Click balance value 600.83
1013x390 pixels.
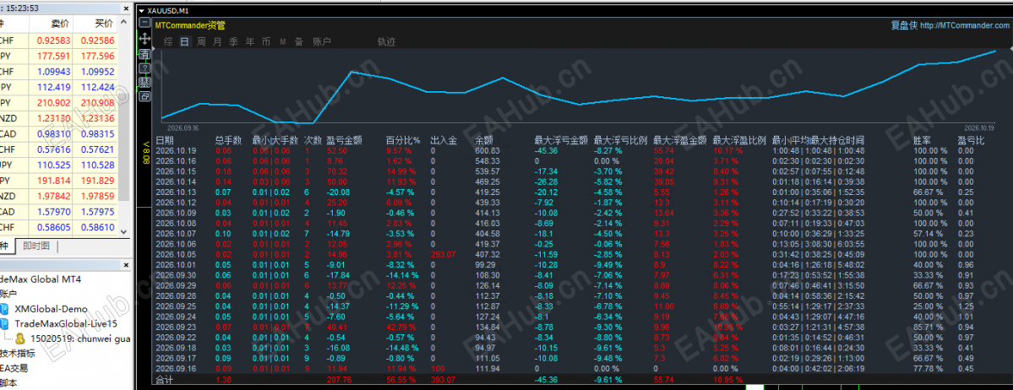[x=487, y=149]
